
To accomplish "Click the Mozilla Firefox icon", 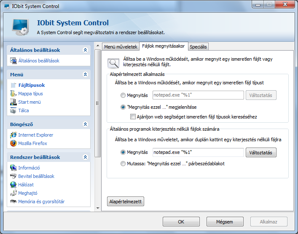I will 13,143.
